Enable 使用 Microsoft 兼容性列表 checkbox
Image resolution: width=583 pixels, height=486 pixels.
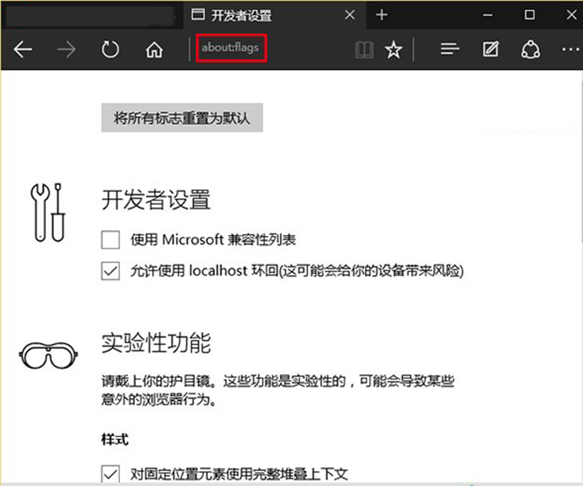[111, 240]
